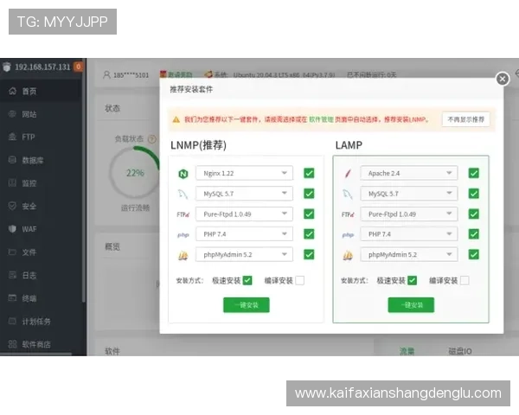Click the home icon beside 首页
The height and width of the screenshot is (415, 519).
point(12,91)
